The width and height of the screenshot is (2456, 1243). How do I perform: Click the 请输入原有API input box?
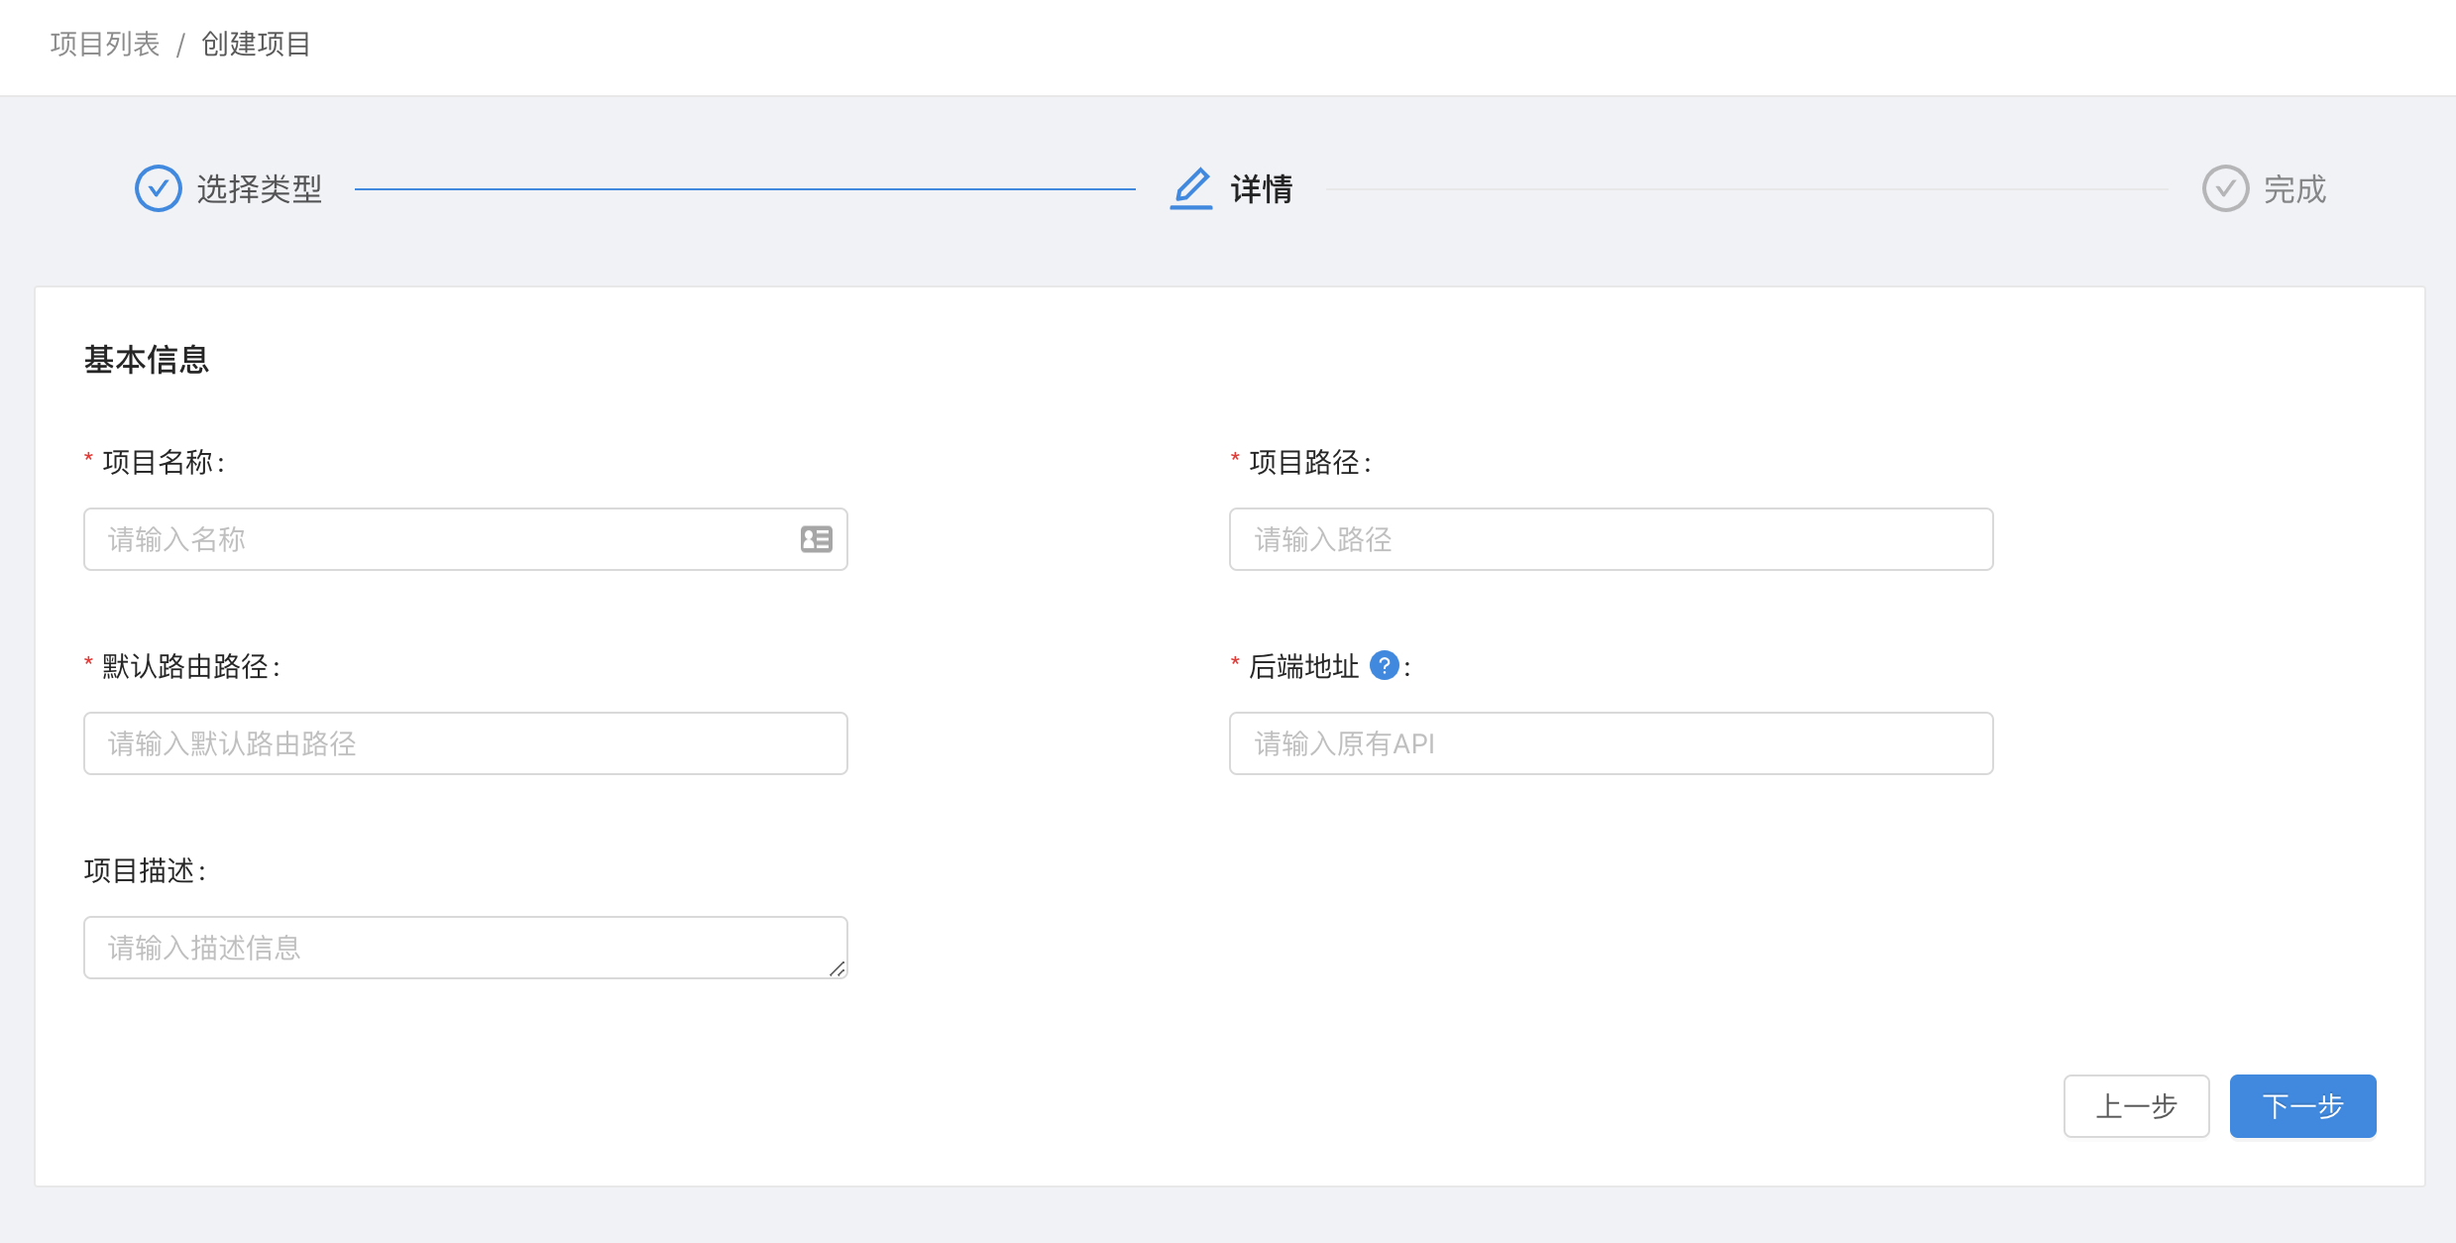tap(1611, 743)
